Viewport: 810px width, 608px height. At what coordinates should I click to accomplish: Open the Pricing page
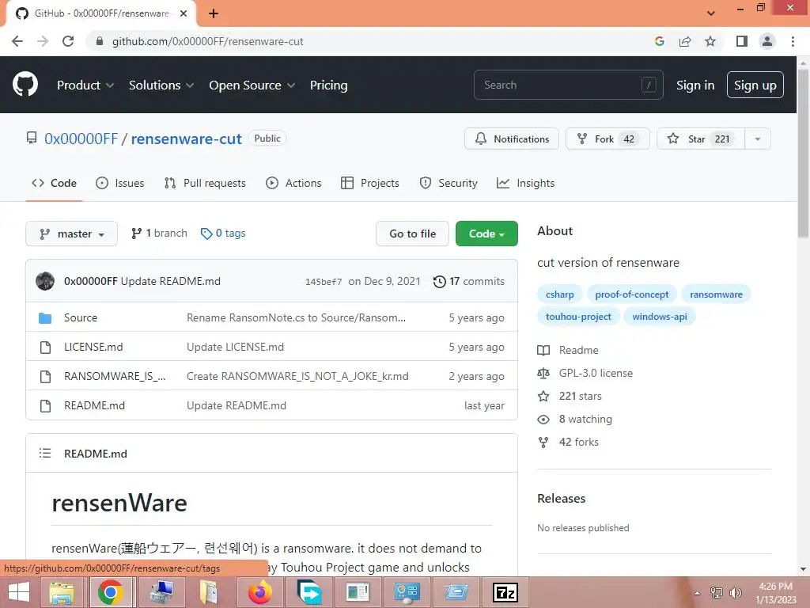coord(328,85)
